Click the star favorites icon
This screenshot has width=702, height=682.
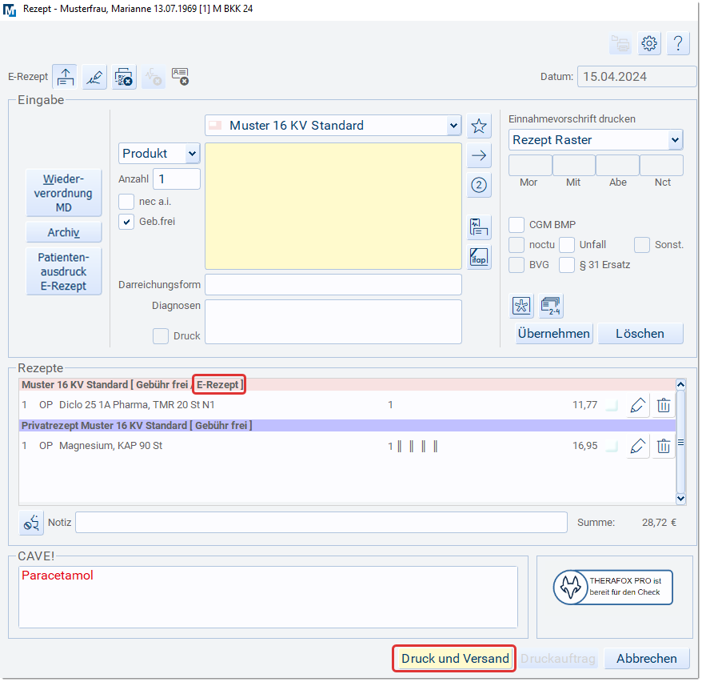coord(479,126)
